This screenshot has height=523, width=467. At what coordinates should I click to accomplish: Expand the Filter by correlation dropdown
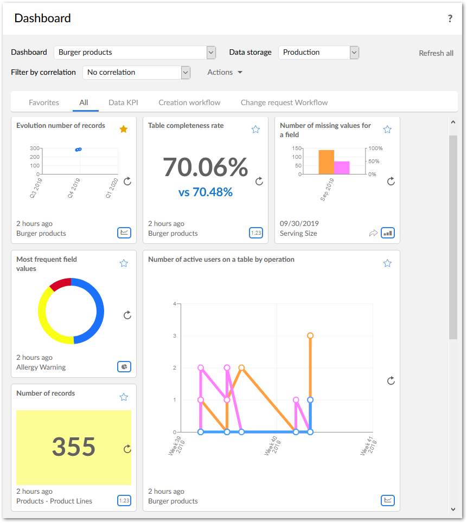point(184,72)
